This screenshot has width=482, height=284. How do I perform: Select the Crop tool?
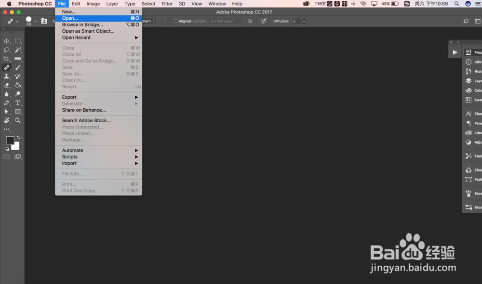pos(6,59)
